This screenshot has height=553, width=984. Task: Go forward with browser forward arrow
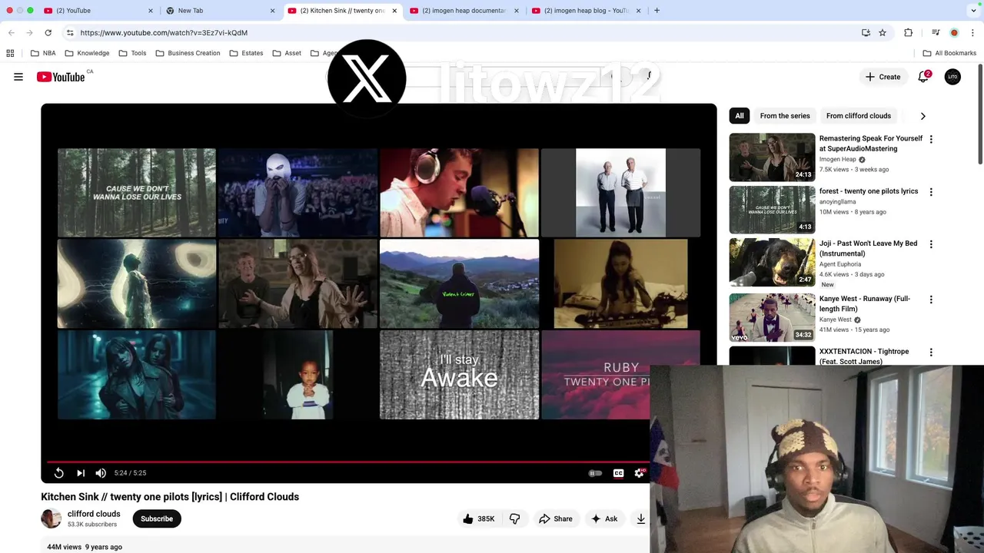coord(29,33)
